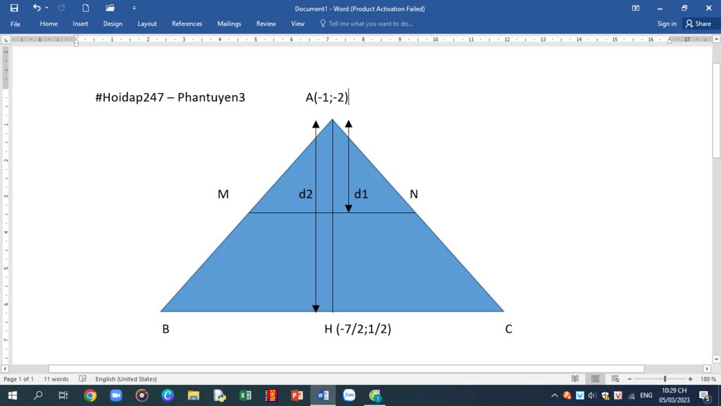This screenshot has height=406, width=721.
Task: Open the Mailings ribbon tab
Action: [229, 23]
